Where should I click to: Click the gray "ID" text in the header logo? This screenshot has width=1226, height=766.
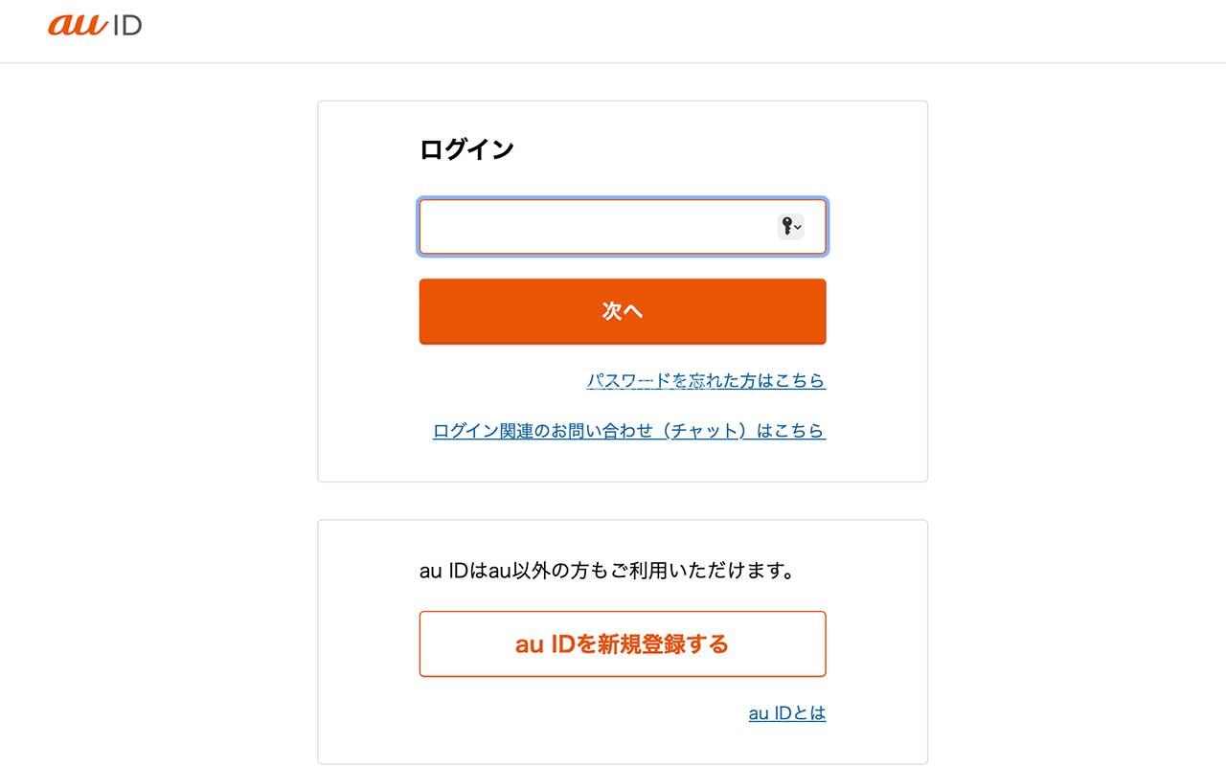point(126,25)
